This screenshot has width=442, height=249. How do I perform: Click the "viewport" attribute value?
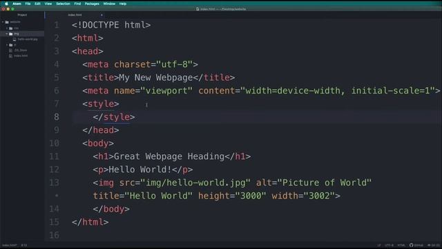(166, 91)
